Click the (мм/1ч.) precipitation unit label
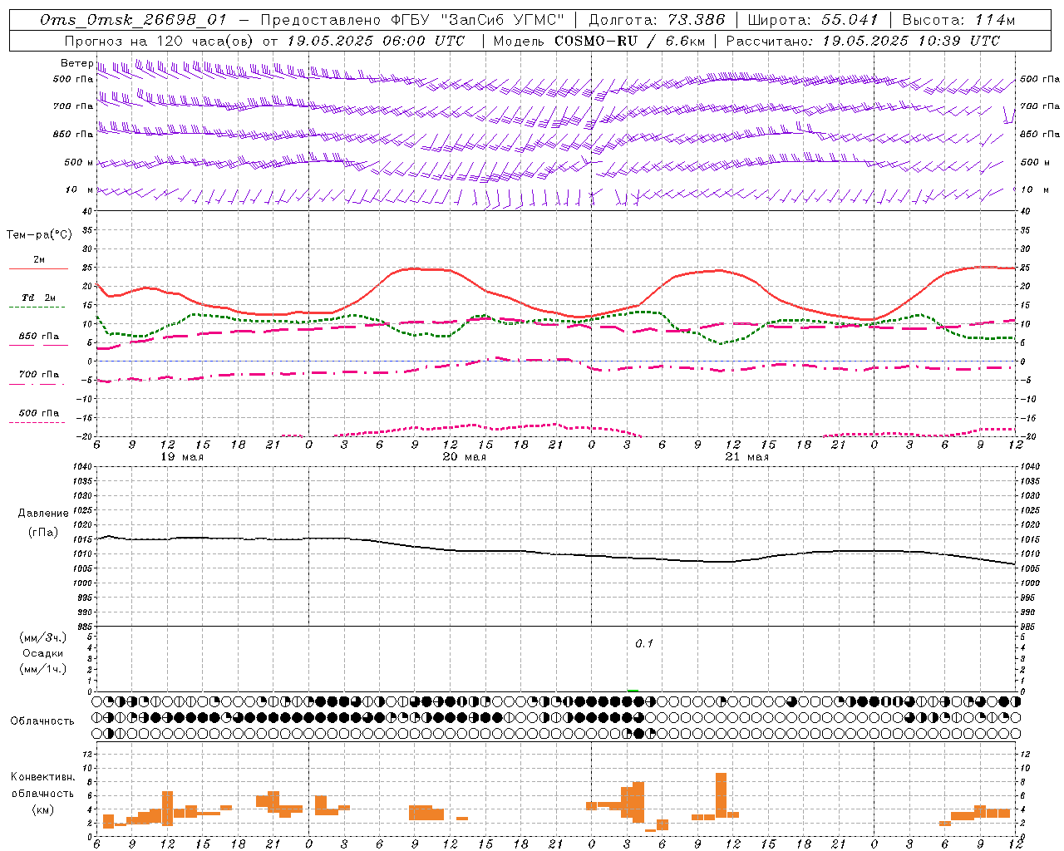This screenshot has width=1064, height=851. pyautogui.click(x=43, y=669)
